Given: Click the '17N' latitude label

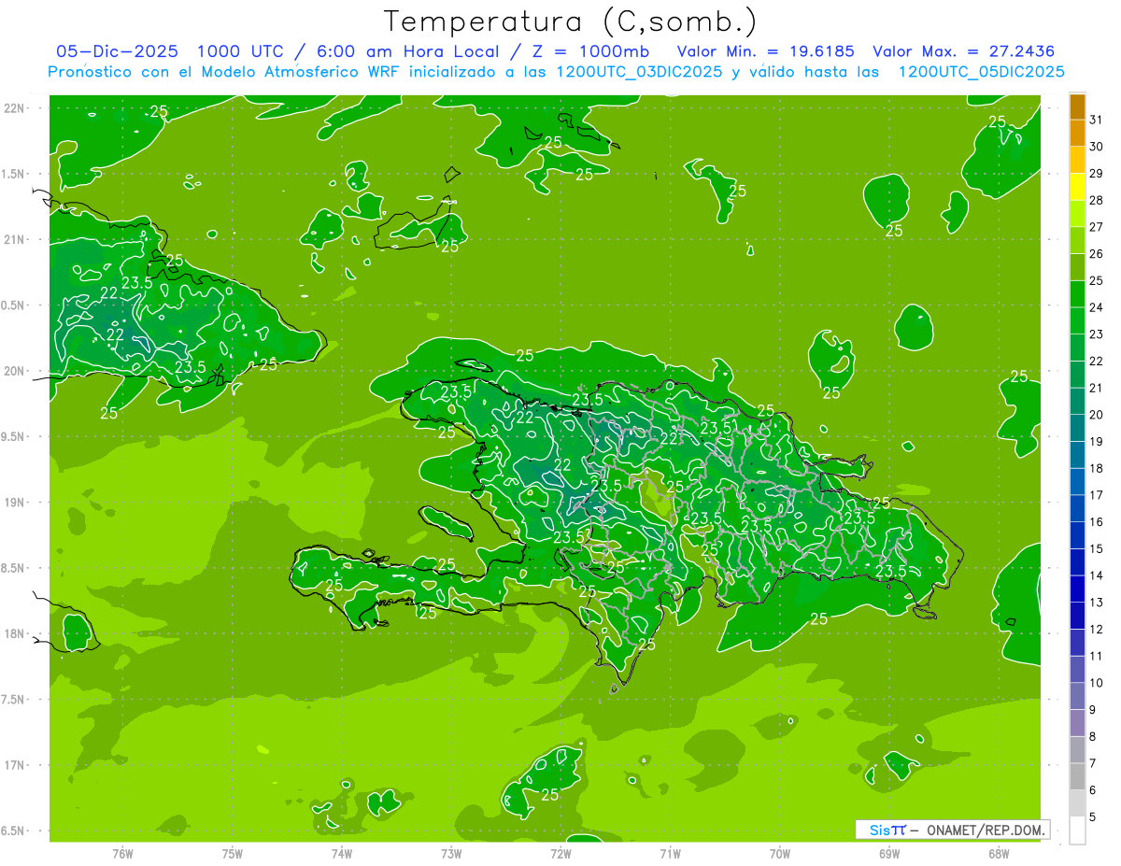Looking at the screenshot, I should [x=15, y=766].
